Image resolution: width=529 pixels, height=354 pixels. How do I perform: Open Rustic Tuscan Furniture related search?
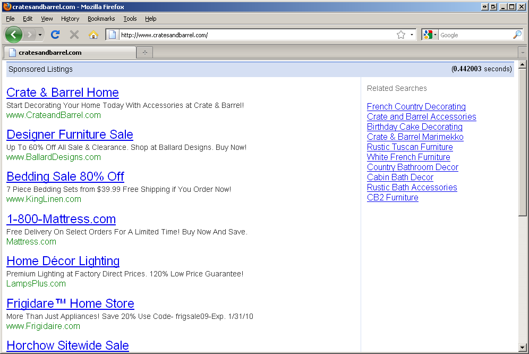409,147
